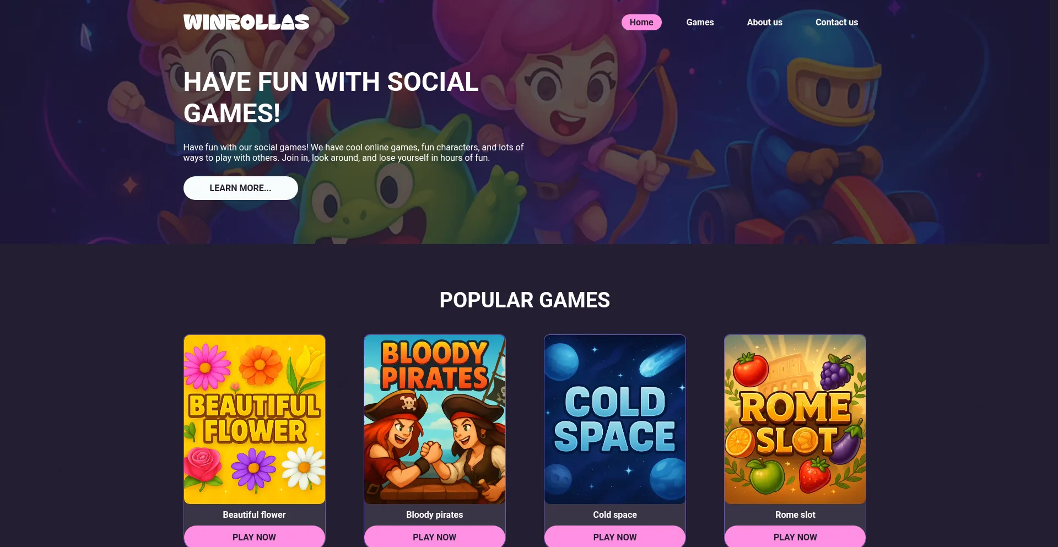Open the Home nav item
The width and height of the screenshot is (1058, 547).
point(641,22)
